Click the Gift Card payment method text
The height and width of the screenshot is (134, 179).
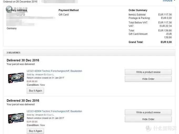(64, 15)
